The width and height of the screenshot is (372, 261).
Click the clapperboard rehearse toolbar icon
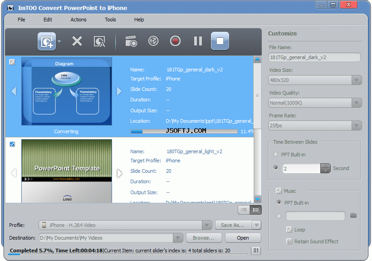click(131, 41)
